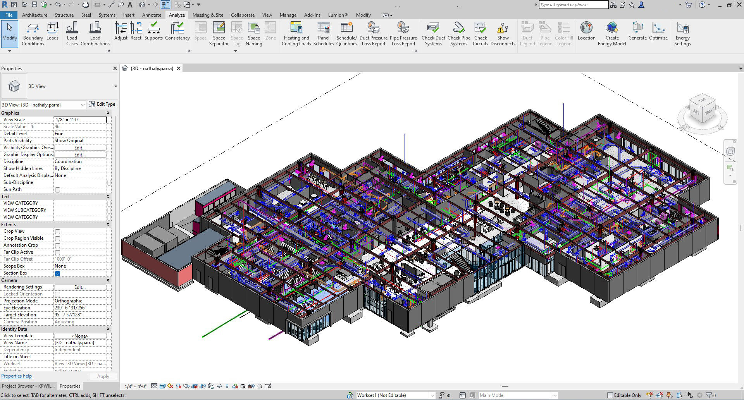The image size is (744, 400).
Task: Click the Edit Type button
Action: pos(102,104)
